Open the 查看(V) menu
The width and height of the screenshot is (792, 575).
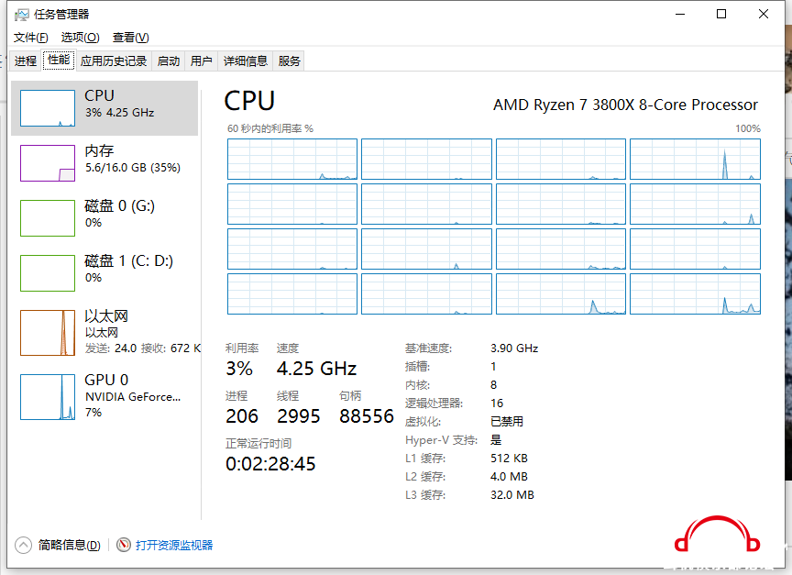click(x=130, y=38)
